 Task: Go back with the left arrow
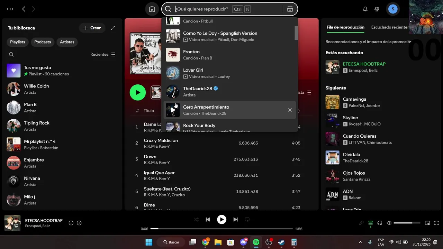click(x=24, y=9)
